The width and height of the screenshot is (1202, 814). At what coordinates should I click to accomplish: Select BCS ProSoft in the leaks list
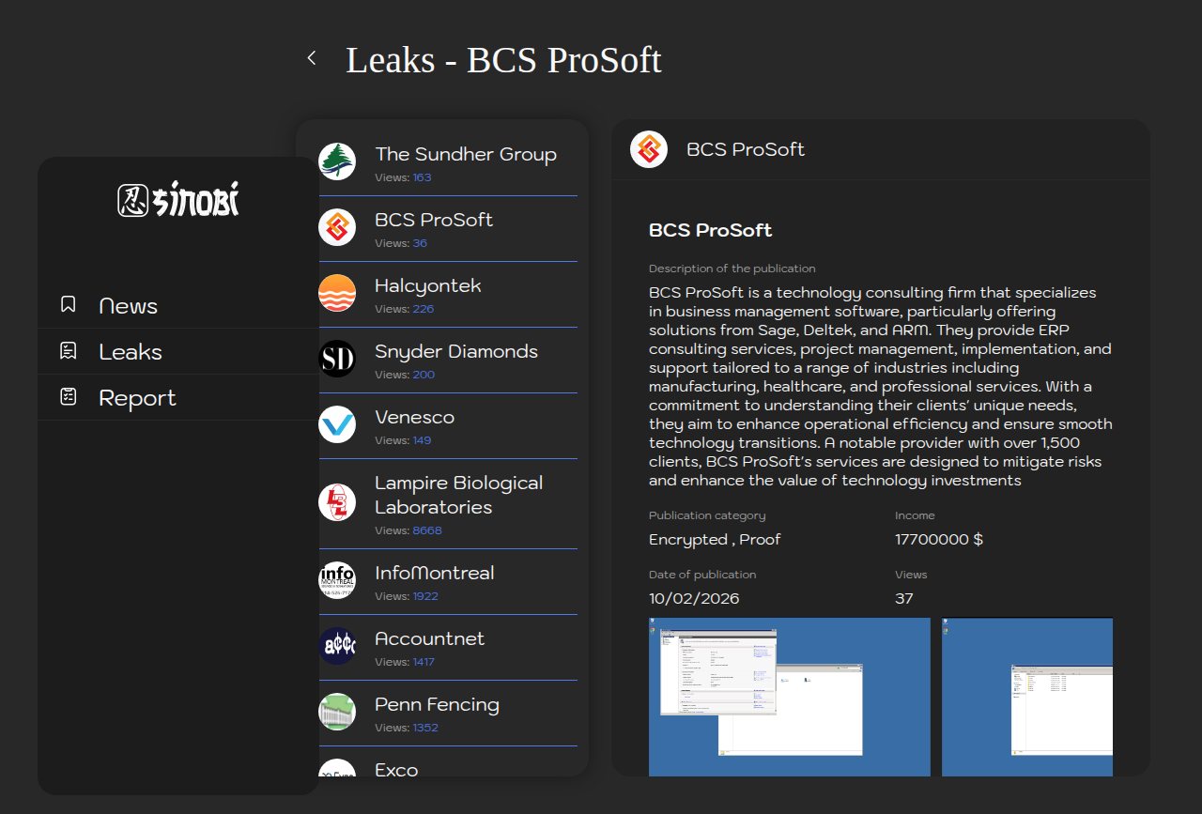(x=434, y=220)
